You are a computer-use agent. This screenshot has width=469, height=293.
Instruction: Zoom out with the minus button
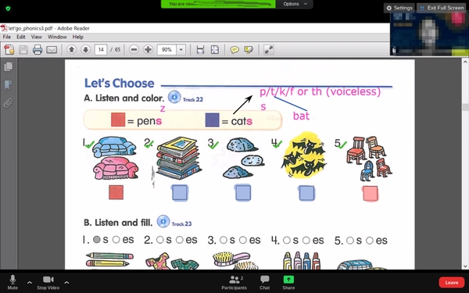click(x=134, y=50)
